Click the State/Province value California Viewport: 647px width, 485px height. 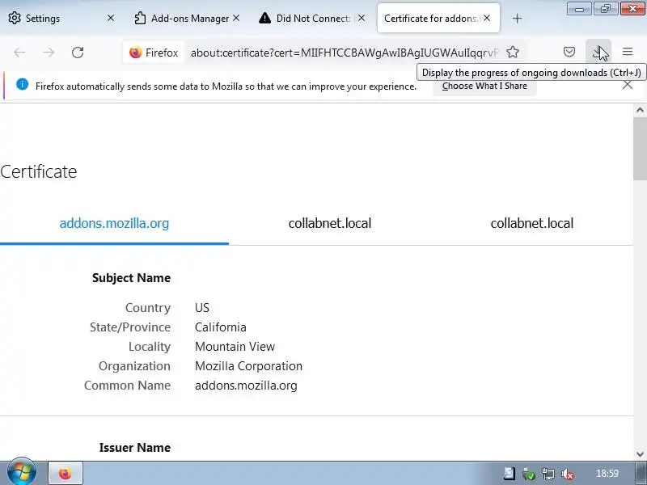coord(220,327)
